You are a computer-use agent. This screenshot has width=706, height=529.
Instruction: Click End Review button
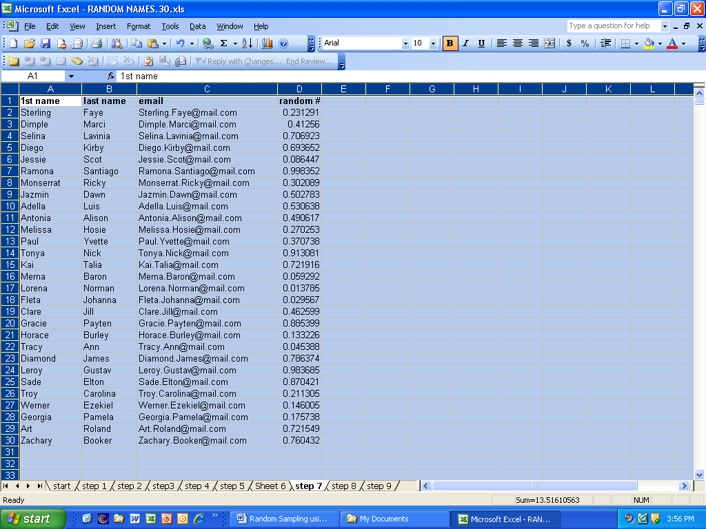(x=310, y=61)
